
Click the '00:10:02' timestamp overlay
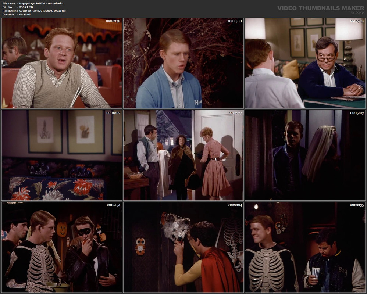point(113,113)
